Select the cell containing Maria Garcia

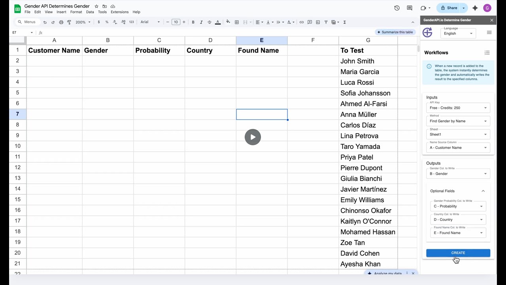coord(368,72)
